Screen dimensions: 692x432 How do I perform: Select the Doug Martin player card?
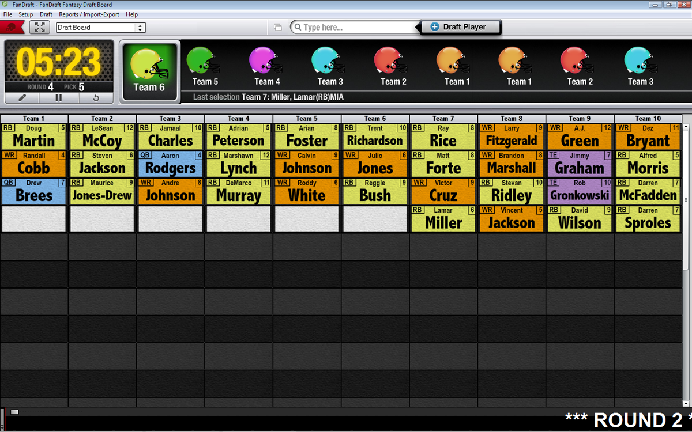click(34, 137)
